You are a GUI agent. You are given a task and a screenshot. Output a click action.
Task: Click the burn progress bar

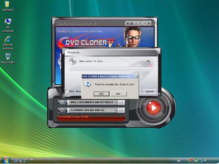(111, 68)
